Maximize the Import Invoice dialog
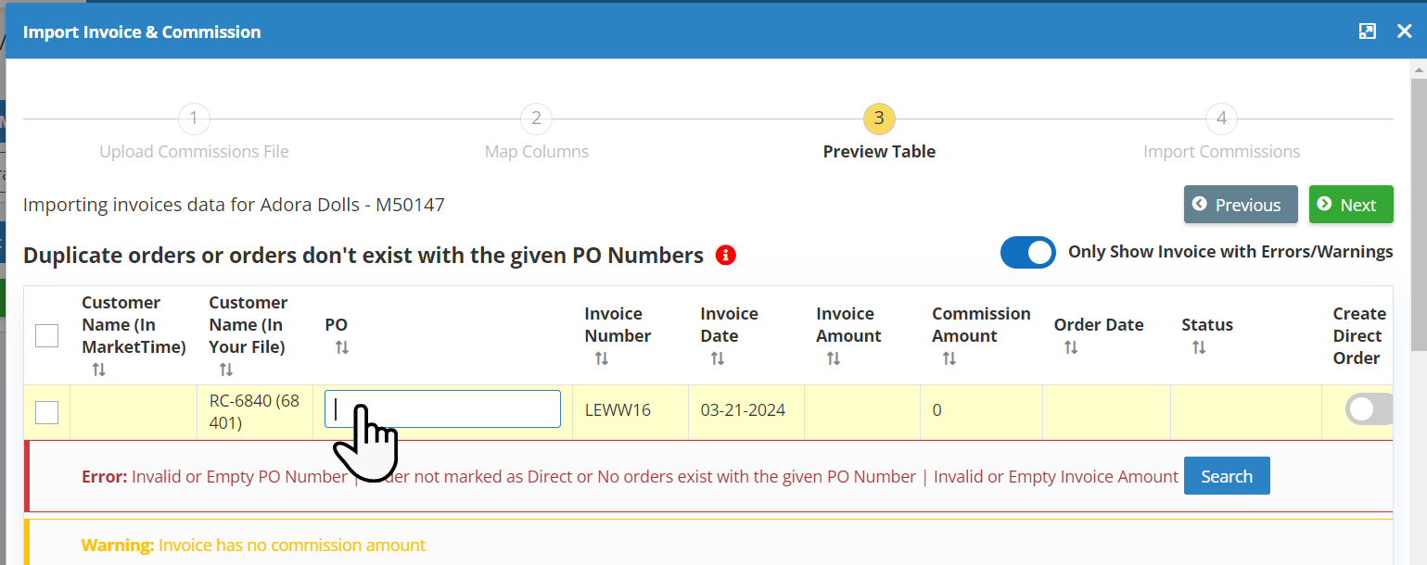The image size is (1427, 565). (x=1367, y=31)
